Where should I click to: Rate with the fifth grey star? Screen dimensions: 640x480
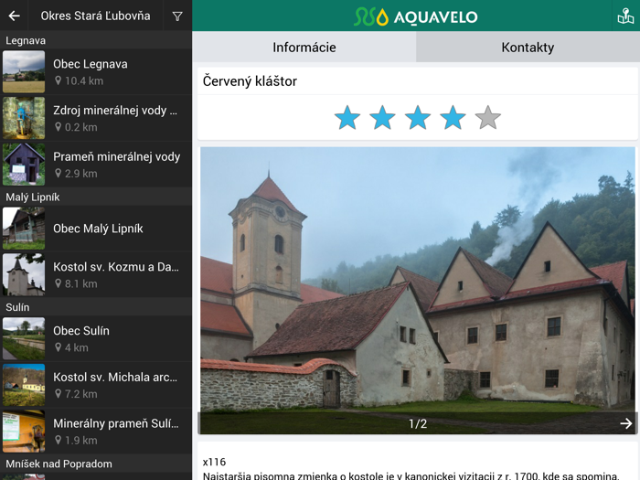487,118
